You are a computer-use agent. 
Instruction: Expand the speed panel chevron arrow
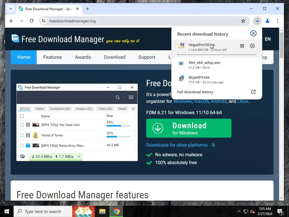79,157
